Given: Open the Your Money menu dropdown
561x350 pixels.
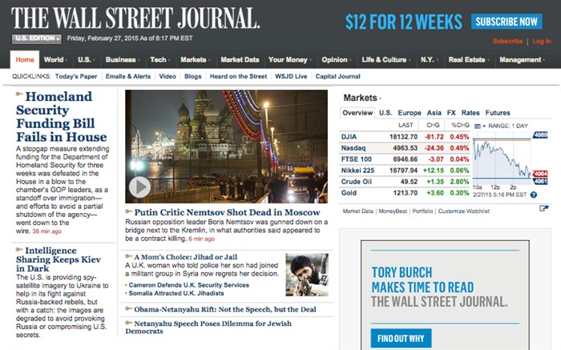Looking at the screenshot, I should click(289, 59).
